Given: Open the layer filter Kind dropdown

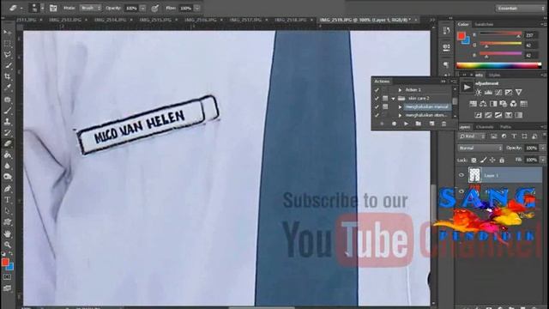Looking at the screenshot, I should tap(472, 136).
